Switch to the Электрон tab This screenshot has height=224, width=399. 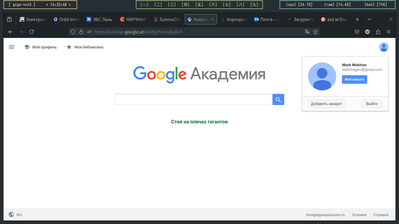pyautogui.click(x=33, y=19)
